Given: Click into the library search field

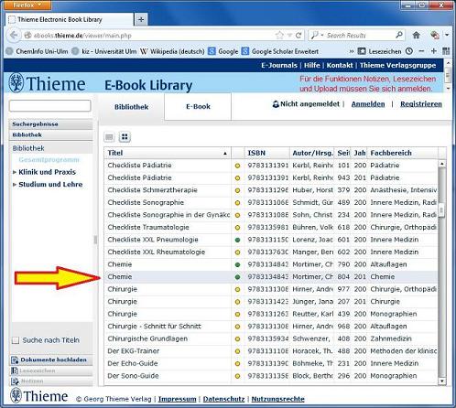Looking at the screenshot, I should click(x=50, y=106).
